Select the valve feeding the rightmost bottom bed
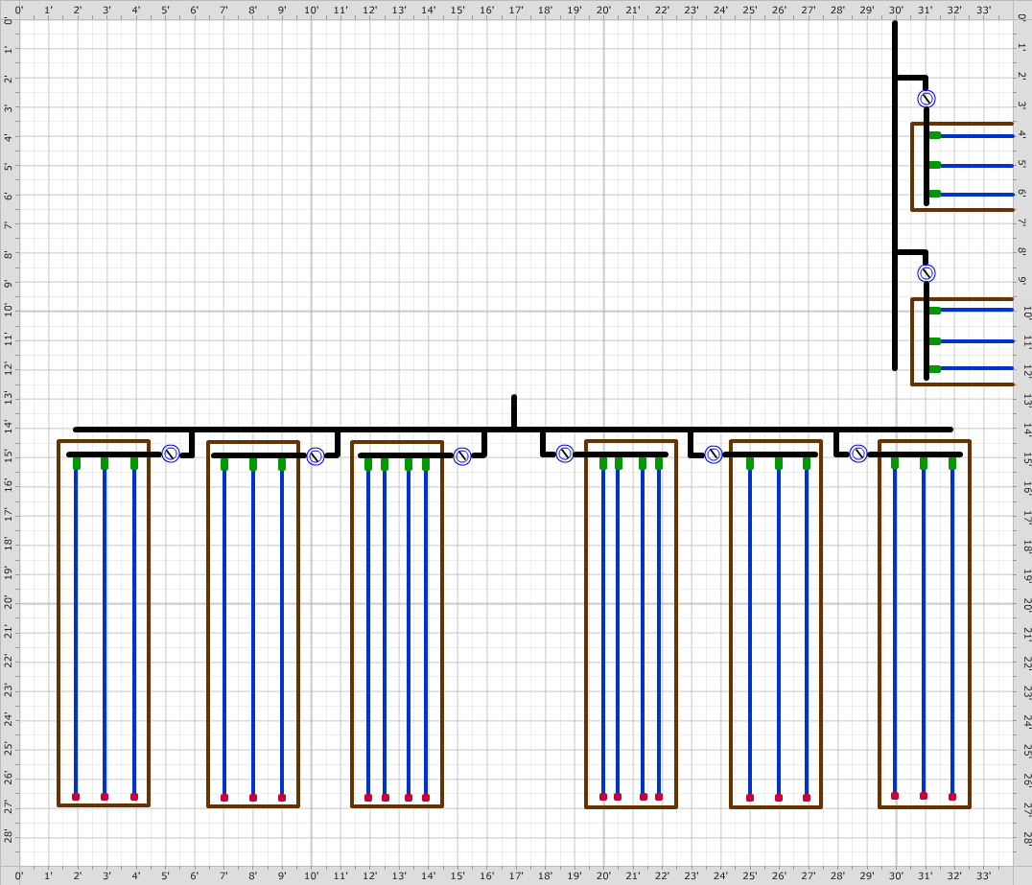1032x885 pixels. coord(858,454)
